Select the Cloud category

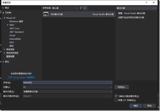tap(12, 35)
